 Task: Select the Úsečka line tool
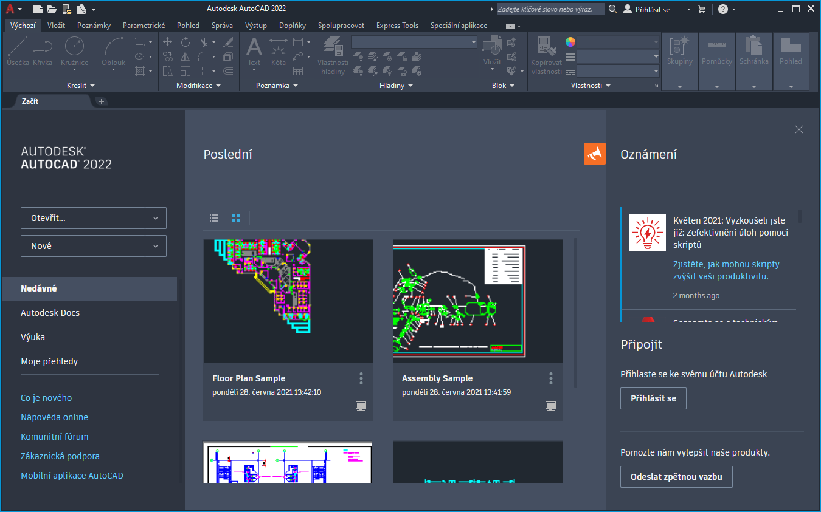[x=18, y=51]
